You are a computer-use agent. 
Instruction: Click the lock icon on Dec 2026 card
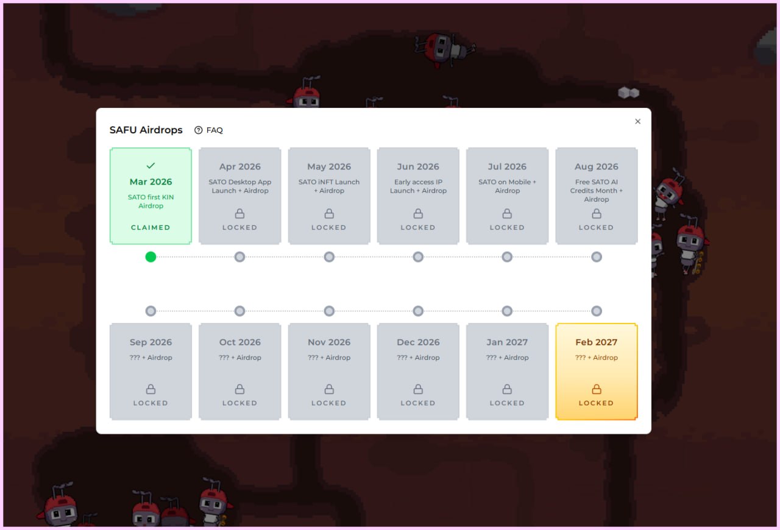point(418,389)
